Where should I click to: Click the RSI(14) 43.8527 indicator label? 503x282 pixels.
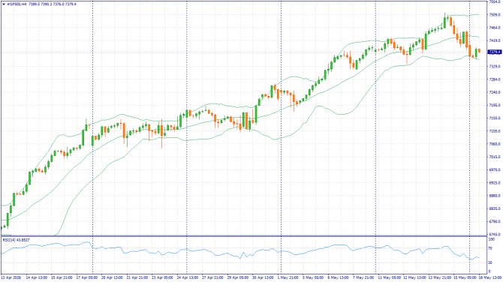pos(16,240)
